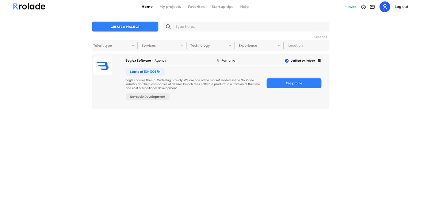Toggle bookmark on Boglex Software card

point(319,61)
